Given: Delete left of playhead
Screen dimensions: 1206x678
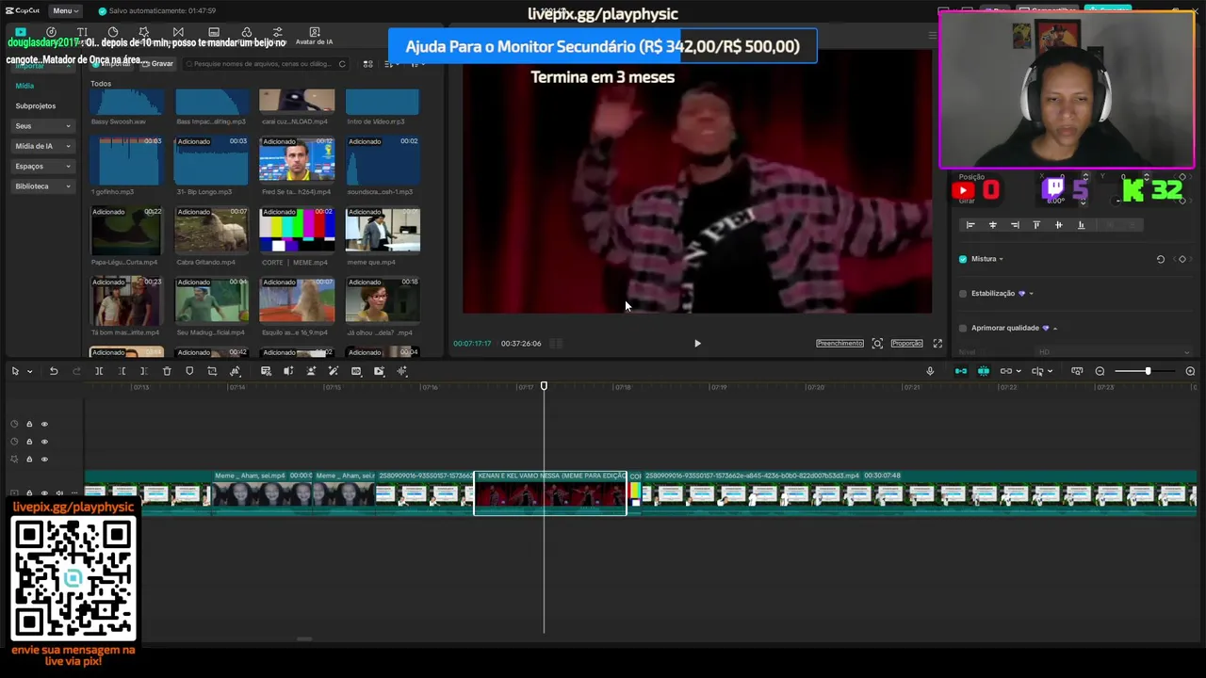Looking at the screenshot, I should coord(122,371).
